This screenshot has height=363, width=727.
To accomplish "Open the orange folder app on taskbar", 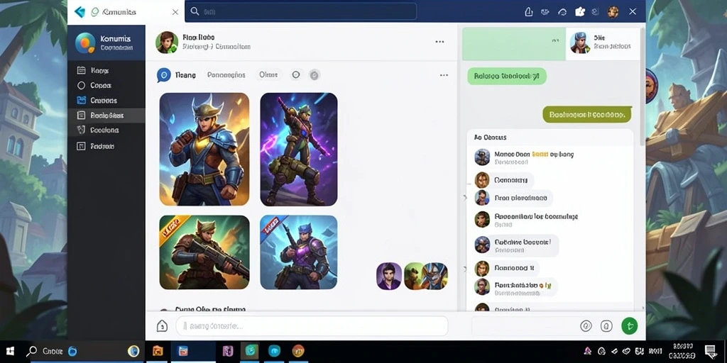I will [x=158, y=352].
